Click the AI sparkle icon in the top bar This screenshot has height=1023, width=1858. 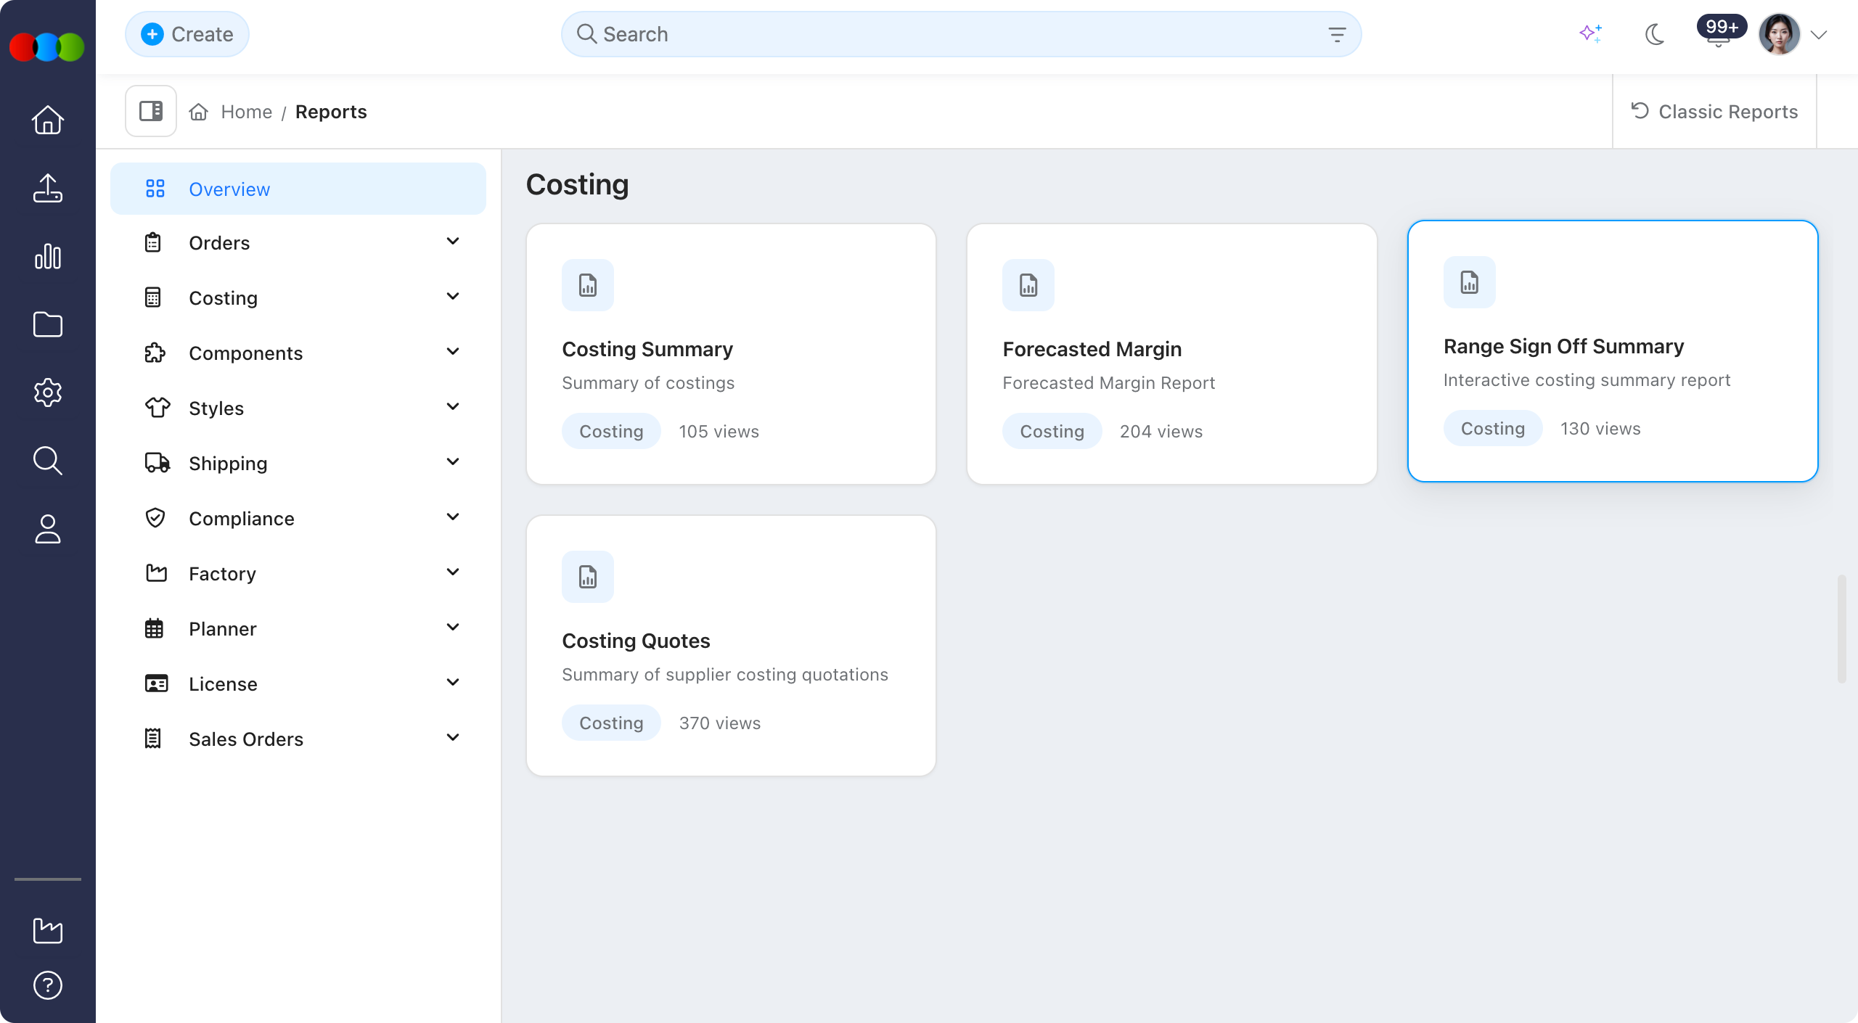(x=1591, y=33)
